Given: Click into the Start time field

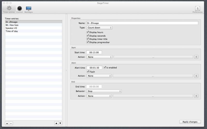Looking at the screenshot, I should (x=94, y=52).
